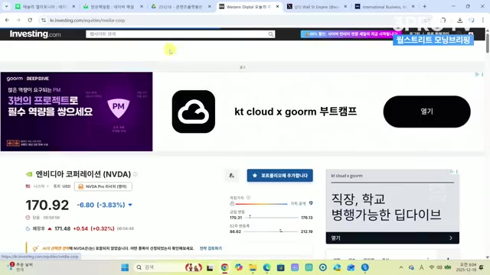Open NVDA Pro research button

(x=103, y=186)
